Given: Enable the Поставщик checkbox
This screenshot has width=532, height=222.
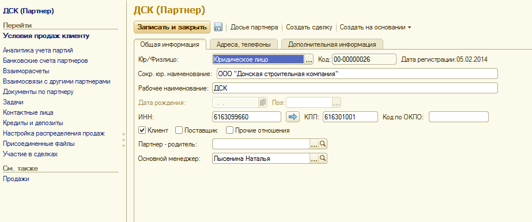Looking at the screenshot, I should pyautogui.click(x=179, y=130).
